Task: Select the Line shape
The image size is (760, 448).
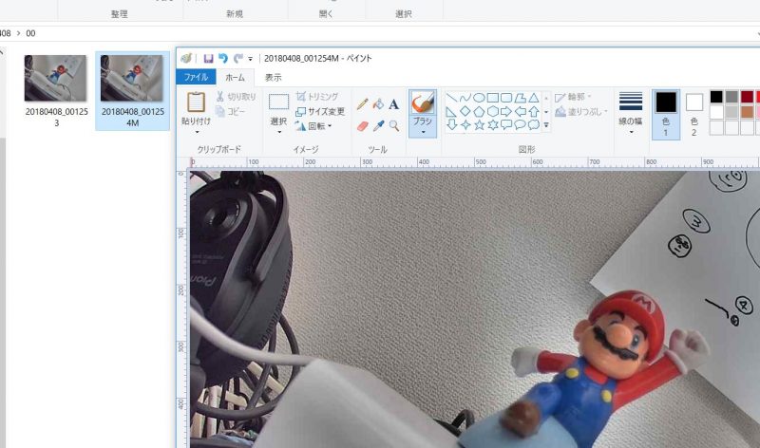Action: pos(451,98)
